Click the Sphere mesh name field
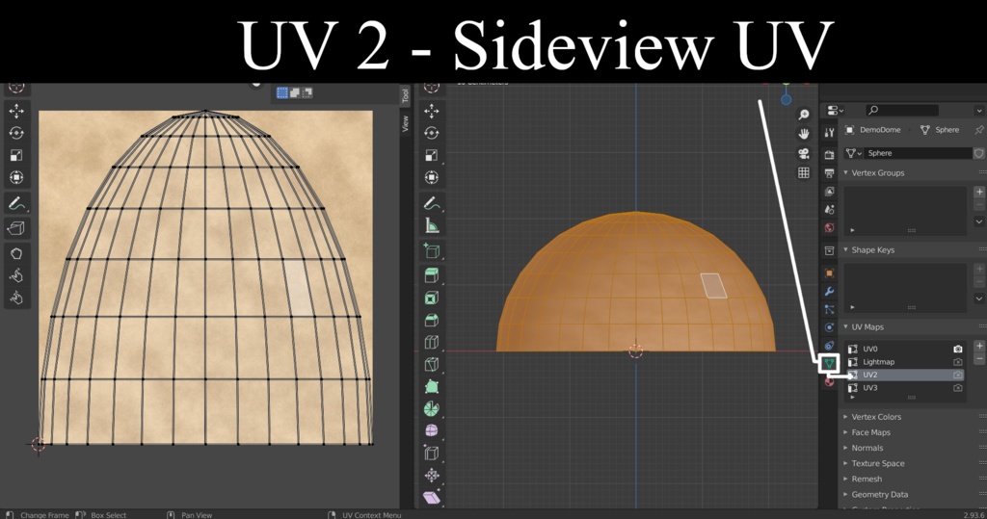 coord(918,153)
